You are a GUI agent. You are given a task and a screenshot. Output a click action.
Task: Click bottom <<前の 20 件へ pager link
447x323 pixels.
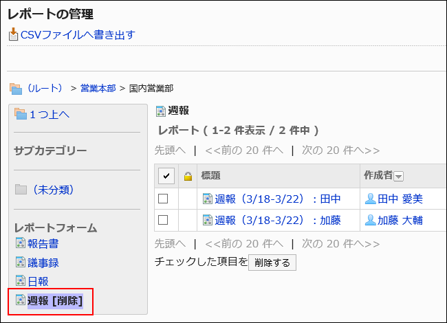pyautogui.click(x=244, y=243)
